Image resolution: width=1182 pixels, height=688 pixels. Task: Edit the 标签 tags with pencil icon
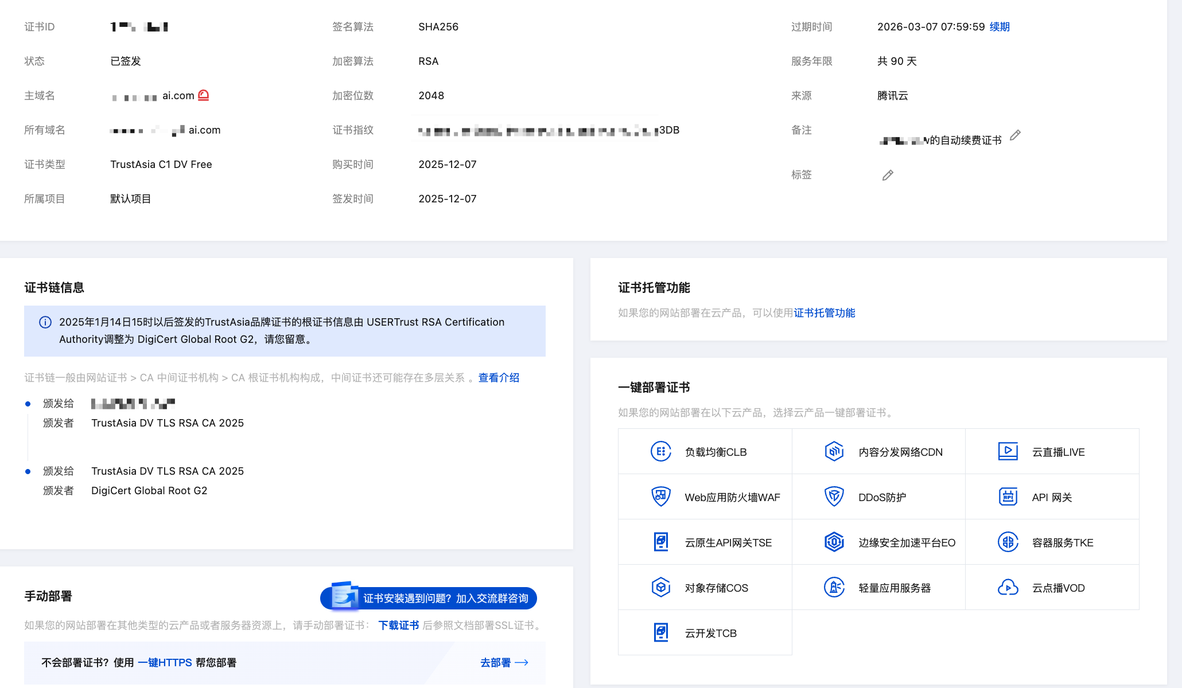888,175
